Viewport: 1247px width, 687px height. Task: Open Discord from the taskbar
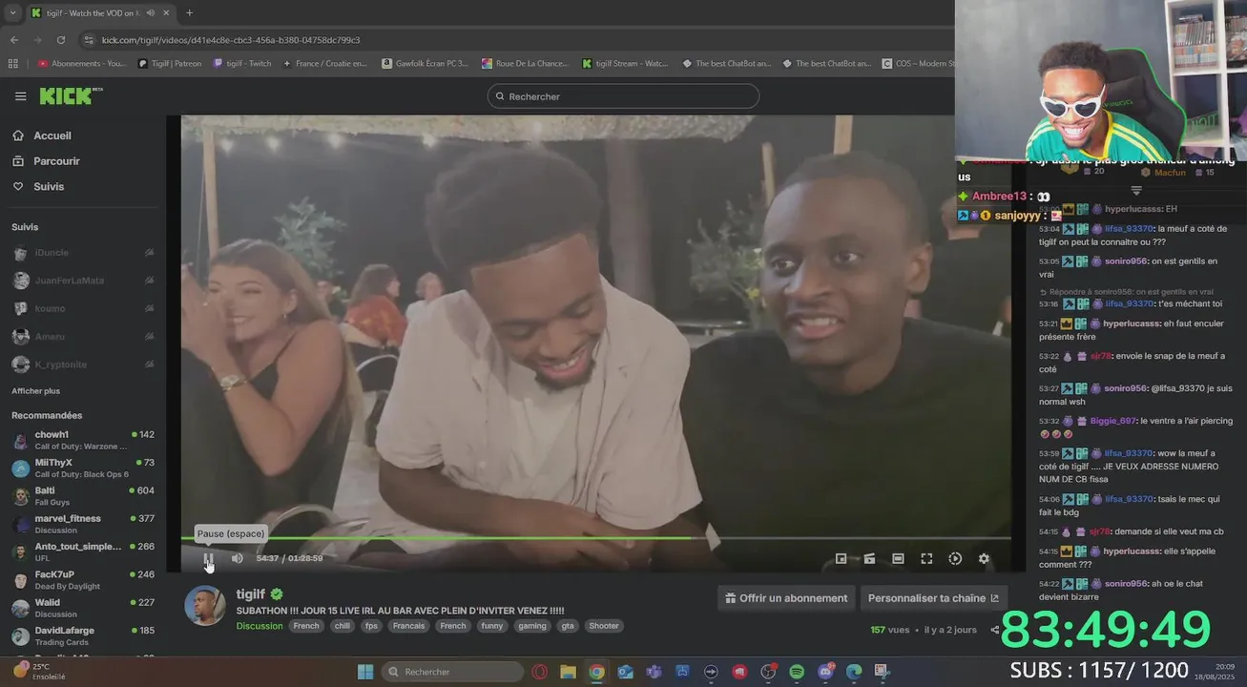825,672
